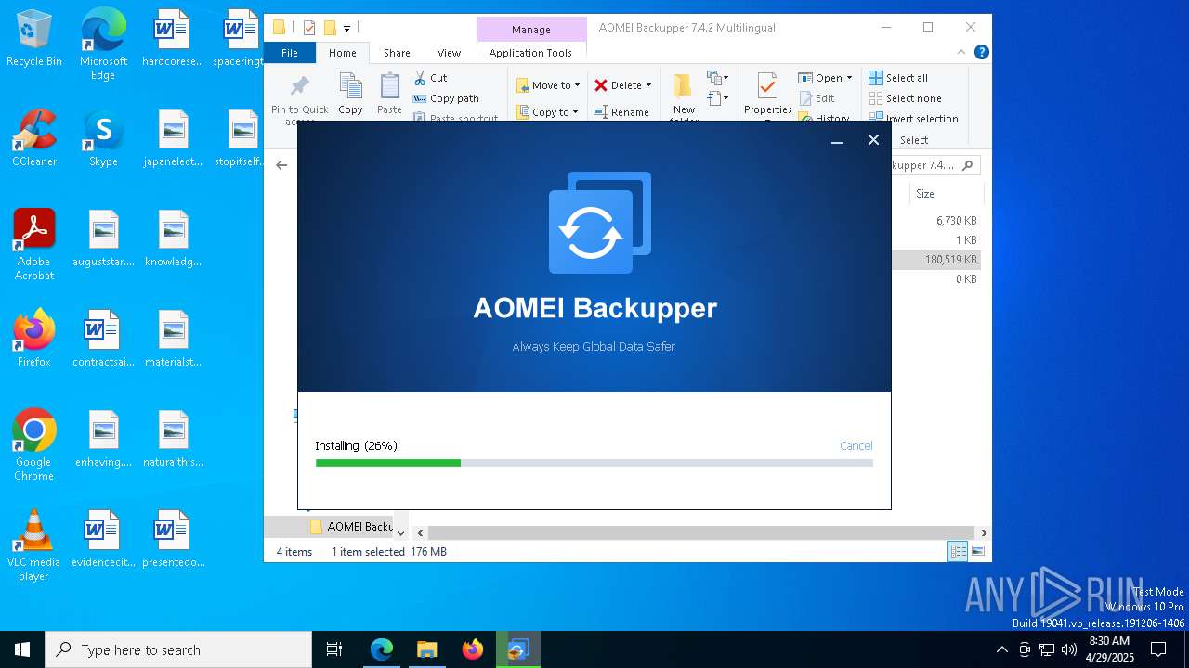Open CCleaner desktop shortcut
1189x668 pixels.
[34, 139]
